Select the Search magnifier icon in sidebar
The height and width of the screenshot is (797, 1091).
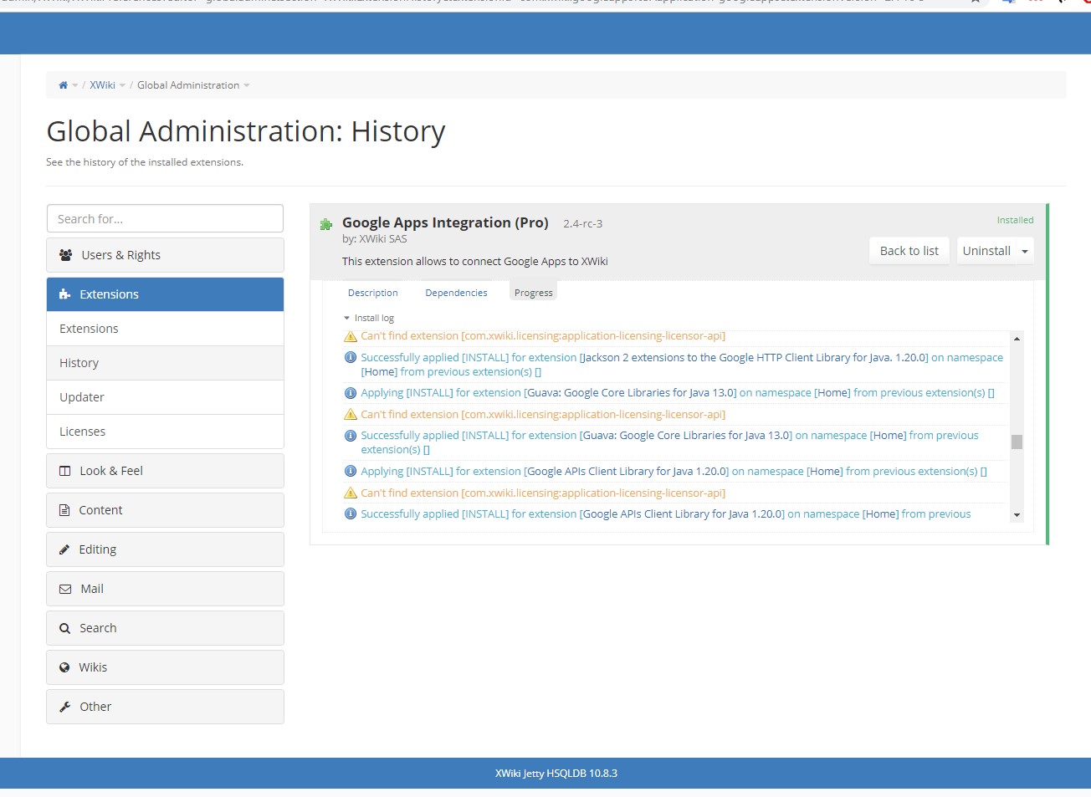coord(64,627)
